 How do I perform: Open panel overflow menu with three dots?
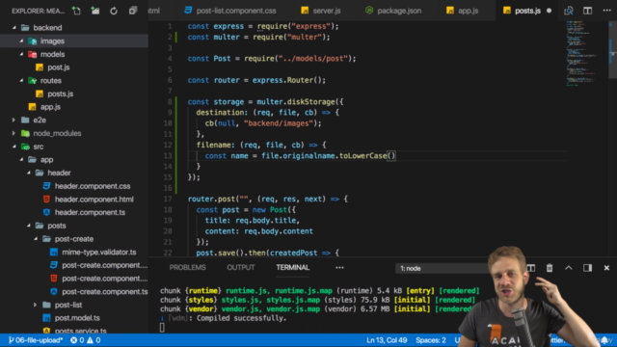pos(339,268)
